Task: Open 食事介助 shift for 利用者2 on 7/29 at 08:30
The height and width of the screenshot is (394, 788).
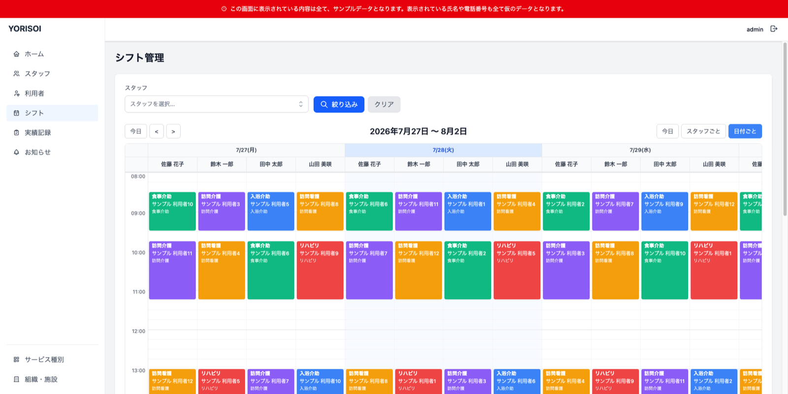Action: click(566, 212)
